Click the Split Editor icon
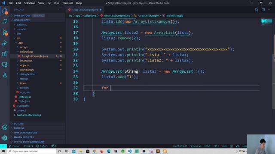 pyautogui.click(x=263, y=9)
